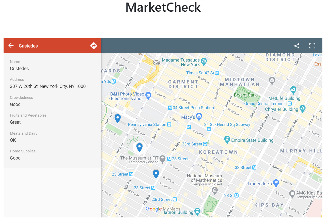Click the DIAMOND DISTRICT map label
Viewport: 328px width, 221px height.
coord(280,57)
